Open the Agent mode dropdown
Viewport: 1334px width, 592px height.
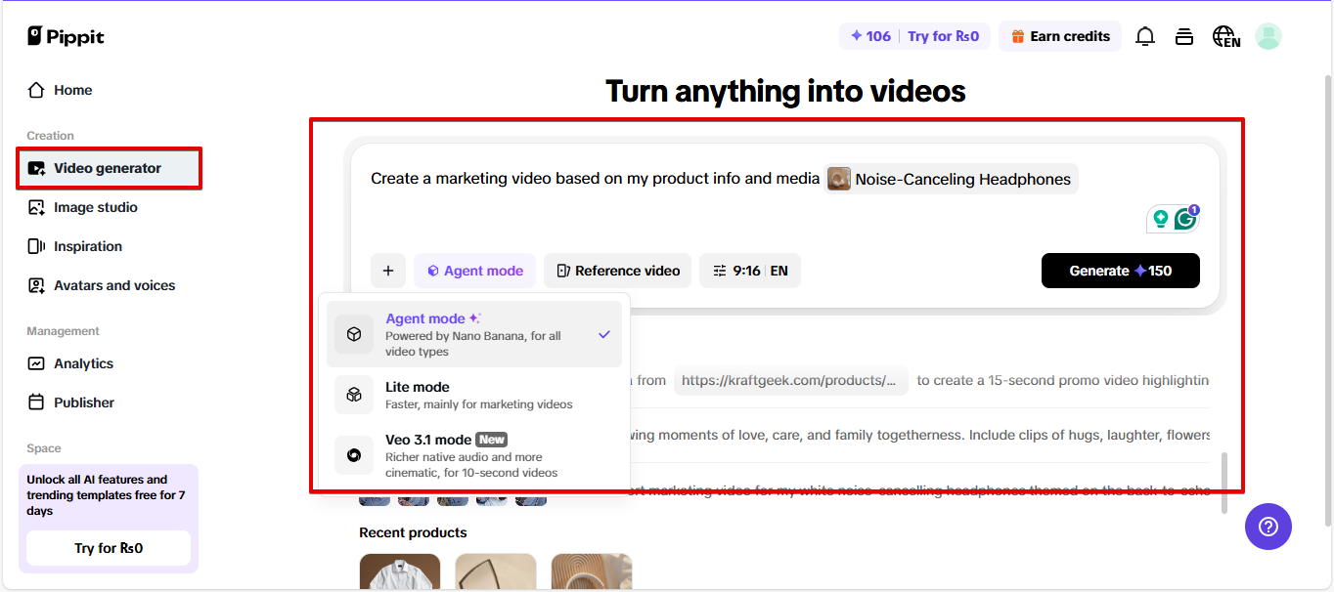click(474, 270)
